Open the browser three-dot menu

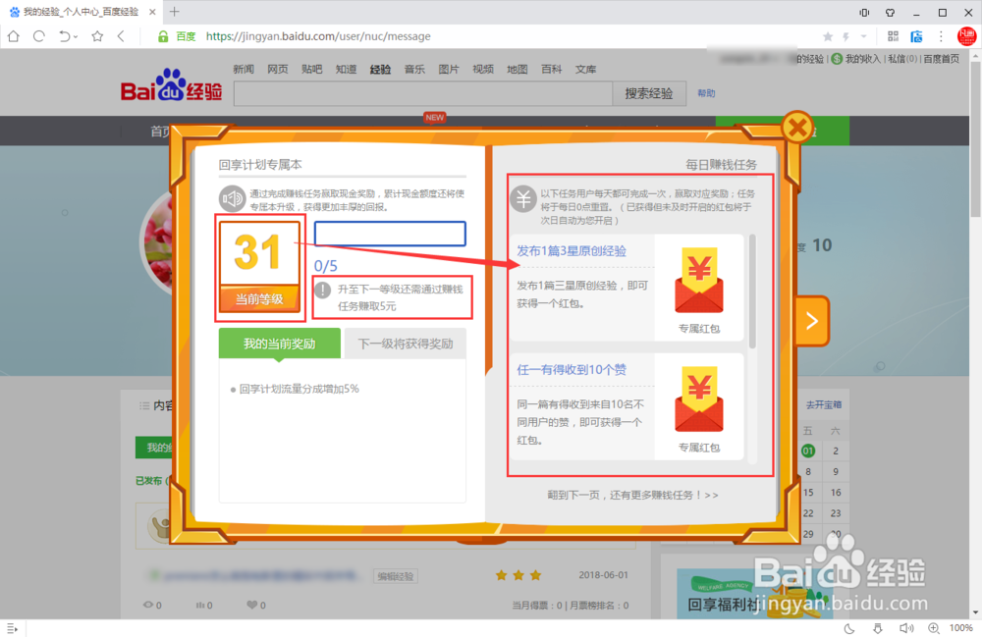pyautogui.click(x=941, y=36)
